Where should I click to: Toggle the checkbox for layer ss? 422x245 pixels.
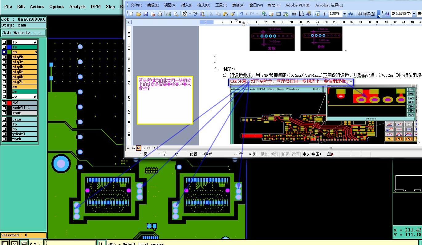pos(4,87)
